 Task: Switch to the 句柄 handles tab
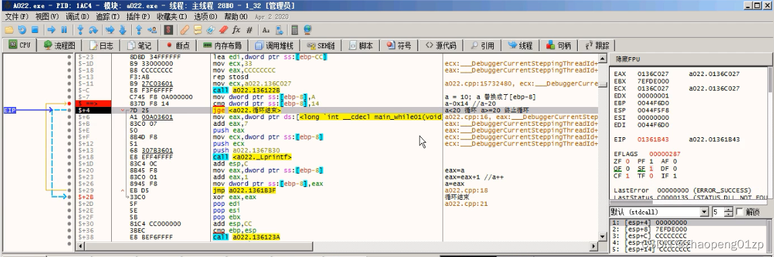(559, 45)
